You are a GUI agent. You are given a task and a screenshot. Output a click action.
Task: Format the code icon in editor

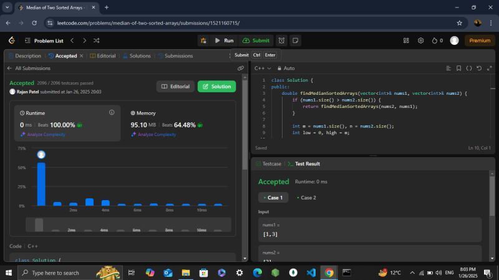click(448, 68)
